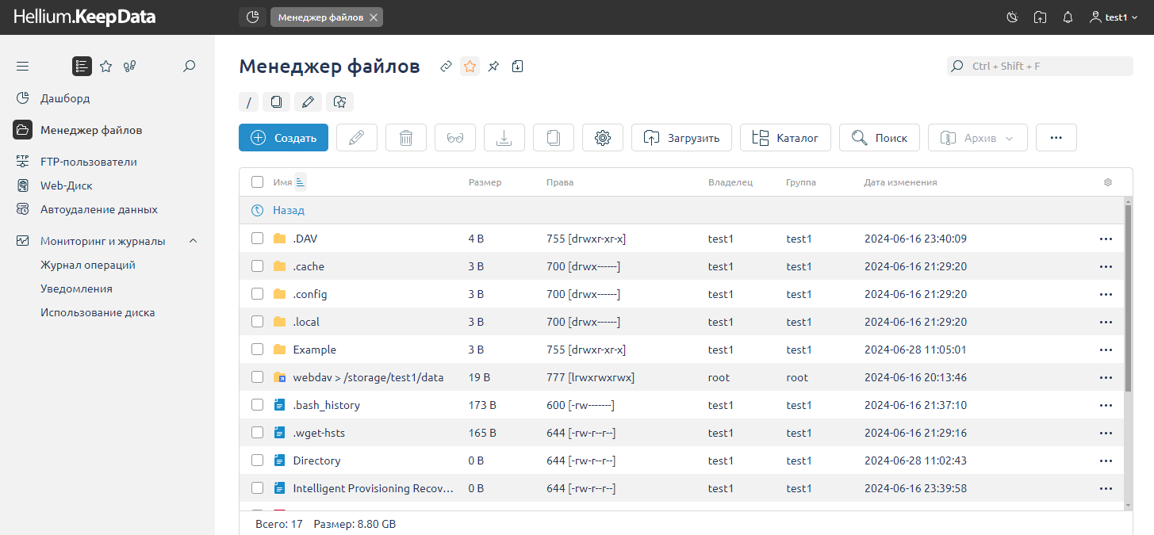
Task: Click the download toolbar button
Action: 504,137
